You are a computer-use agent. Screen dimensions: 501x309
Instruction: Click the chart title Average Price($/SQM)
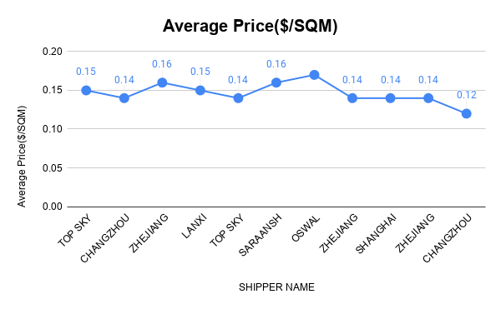pos(250,26)
